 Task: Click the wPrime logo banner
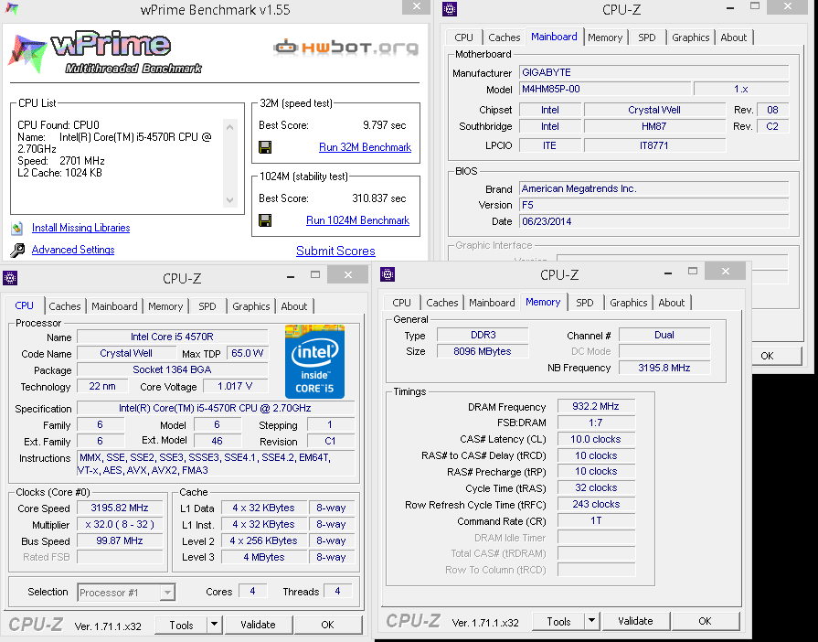[106, 52]
